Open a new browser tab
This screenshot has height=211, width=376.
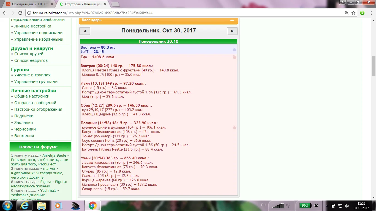[115, 4]
